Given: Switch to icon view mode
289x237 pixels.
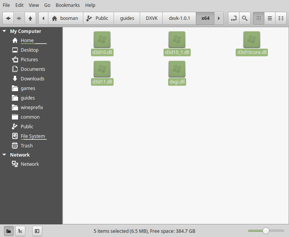Looking at the screenshot, I should point(259,18).
